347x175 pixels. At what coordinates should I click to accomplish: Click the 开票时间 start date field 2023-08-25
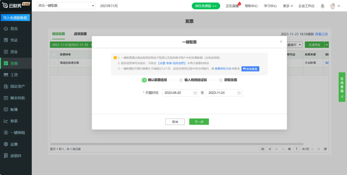coord(180,93)
